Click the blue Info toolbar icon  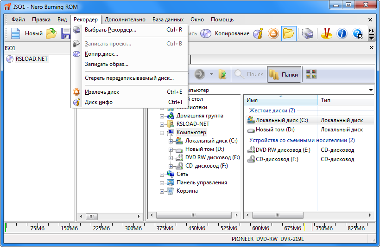point(342,33)
